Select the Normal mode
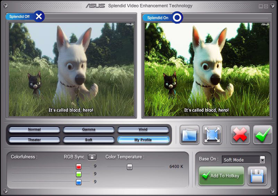This screenshot has width=278, height=196. pos(34,130)
